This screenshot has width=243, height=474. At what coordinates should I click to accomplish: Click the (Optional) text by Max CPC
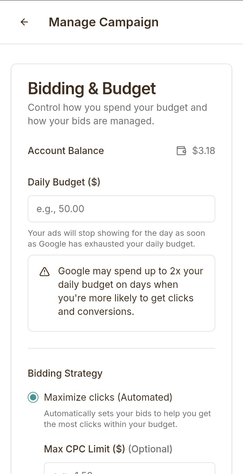[150, 449]
